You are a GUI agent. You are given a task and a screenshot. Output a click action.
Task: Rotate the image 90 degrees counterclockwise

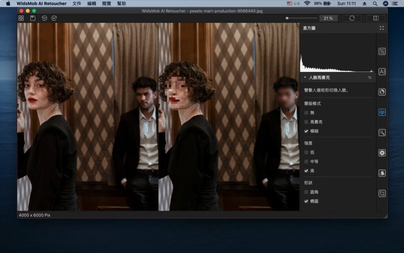[x=44, y=18]
